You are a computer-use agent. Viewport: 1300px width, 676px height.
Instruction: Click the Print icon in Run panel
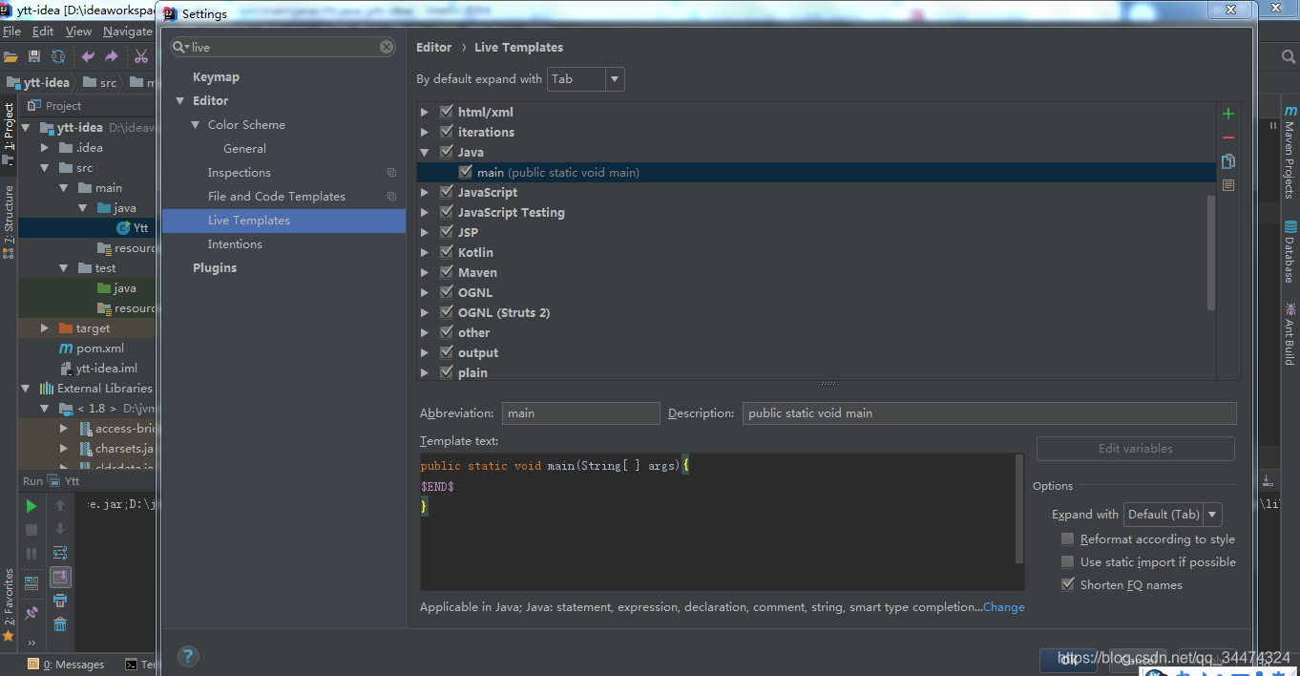(x=60, y=601)
